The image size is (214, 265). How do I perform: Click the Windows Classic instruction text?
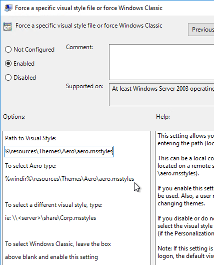click(58, 250)
